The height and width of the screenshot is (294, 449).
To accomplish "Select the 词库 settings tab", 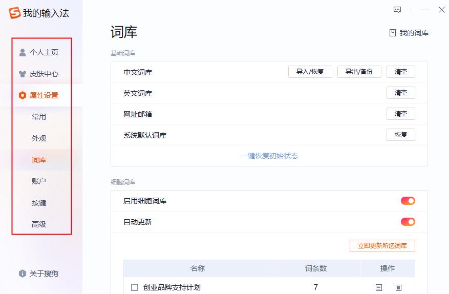I will pyautogui.click(x=39, y=160).
